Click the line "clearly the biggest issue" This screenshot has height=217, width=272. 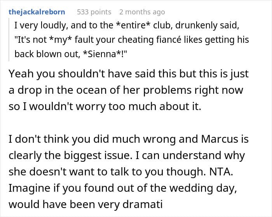(x=127, y=156)
